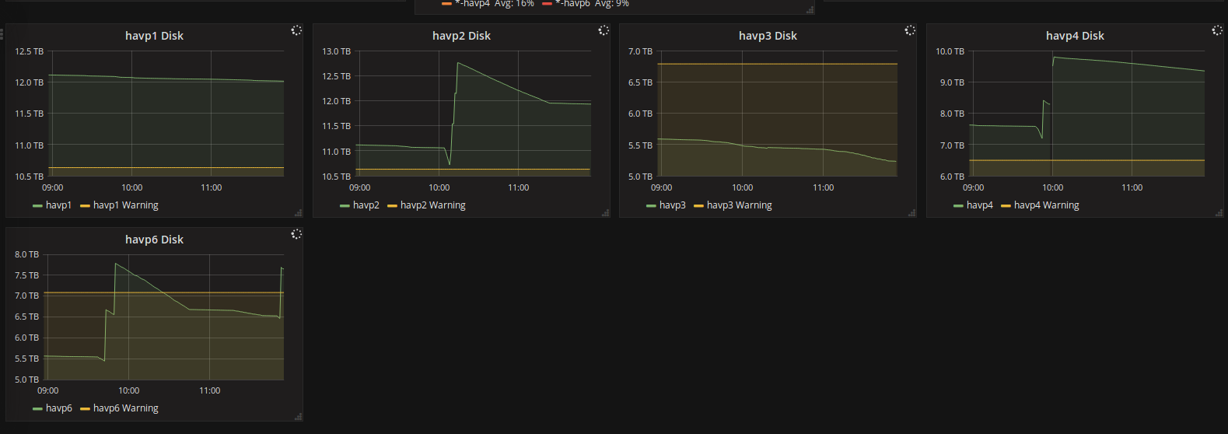
Task: Click the spinner icon on havp6 Disk panel
Action: pyautogui.click(x=296, y=234)
